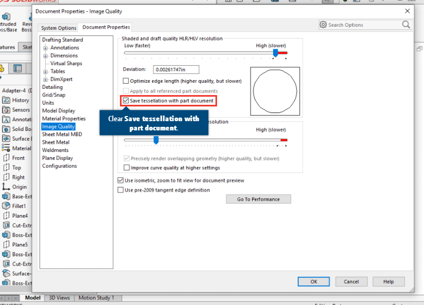The image size is (424, 305).
Task: Click the Extruded Boss/Base toolbar icon
Action: coord(6,17)
